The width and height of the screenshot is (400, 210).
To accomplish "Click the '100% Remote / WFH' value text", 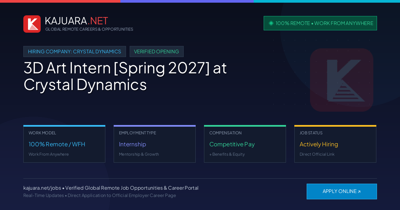I will click(x=57, y=144).
